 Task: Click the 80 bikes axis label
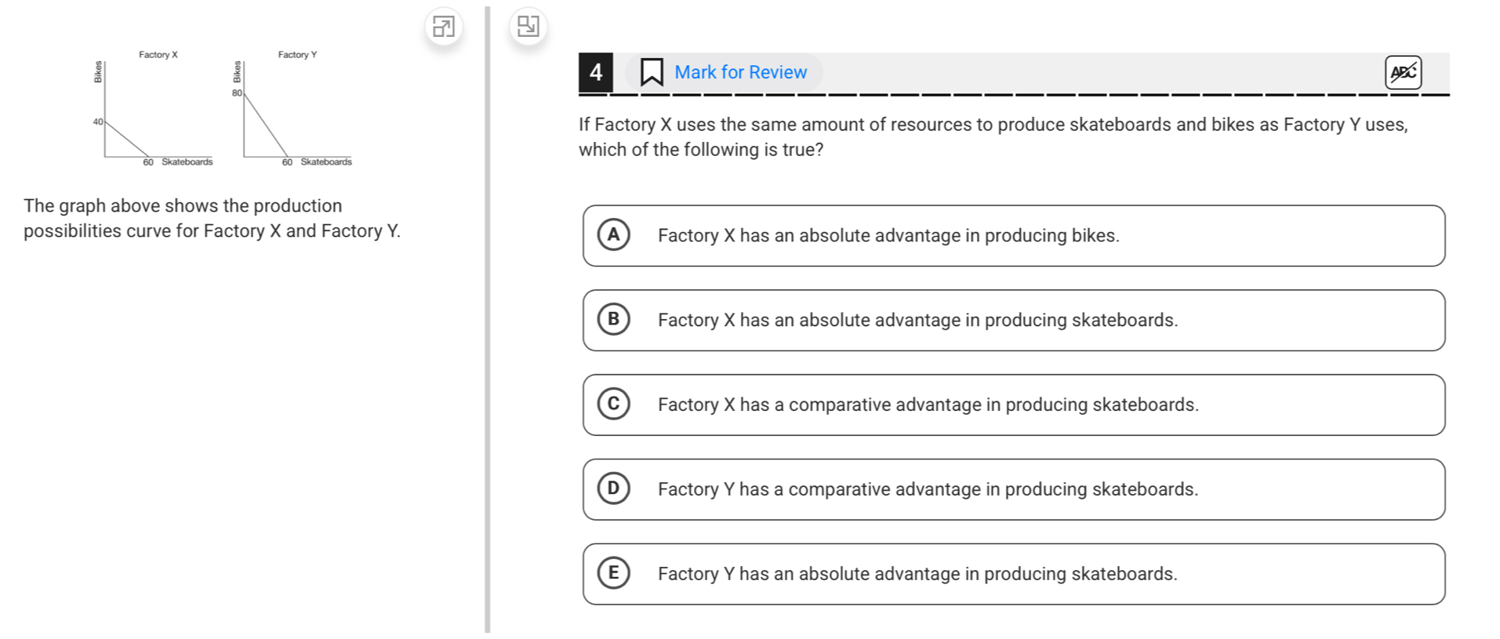[x=237, y=93]
